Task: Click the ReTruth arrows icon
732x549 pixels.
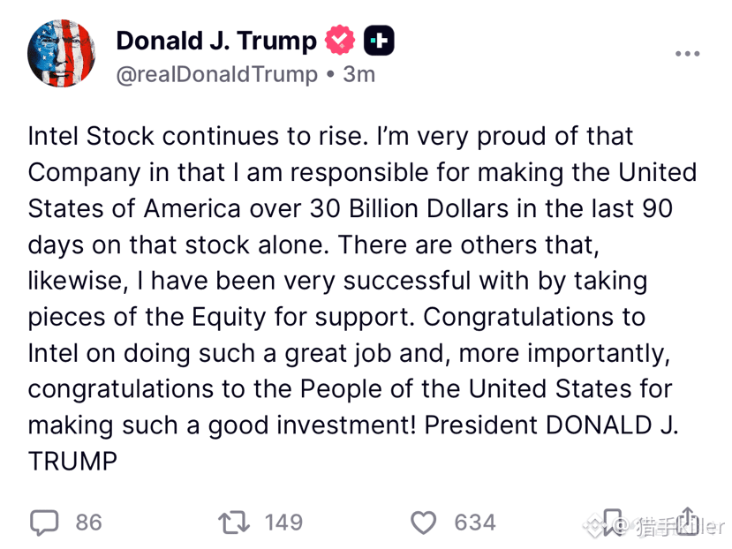Action: point(234,523)
